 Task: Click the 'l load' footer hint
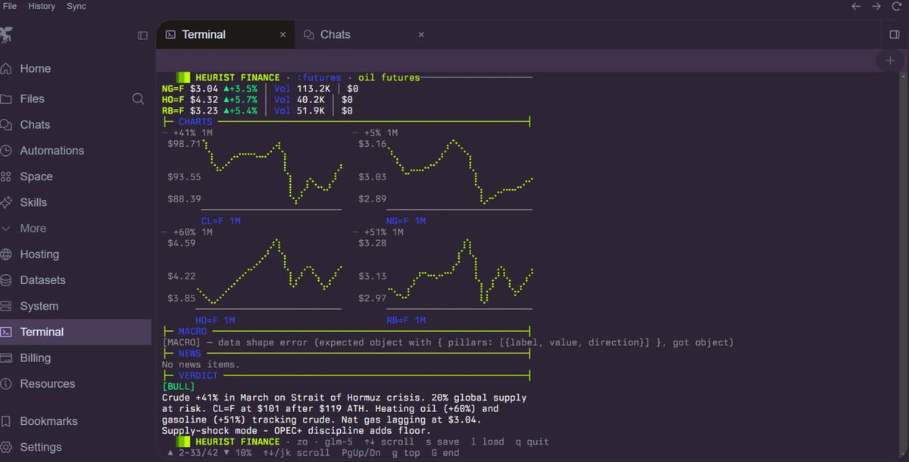tap(488, 442)
